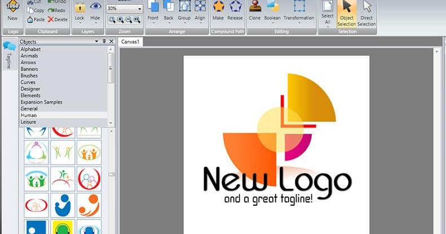
Task: Open the zoom percentage combo box
Action: click(x=124, y=9)
